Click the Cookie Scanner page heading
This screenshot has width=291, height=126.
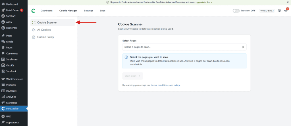tap(130, 25)
